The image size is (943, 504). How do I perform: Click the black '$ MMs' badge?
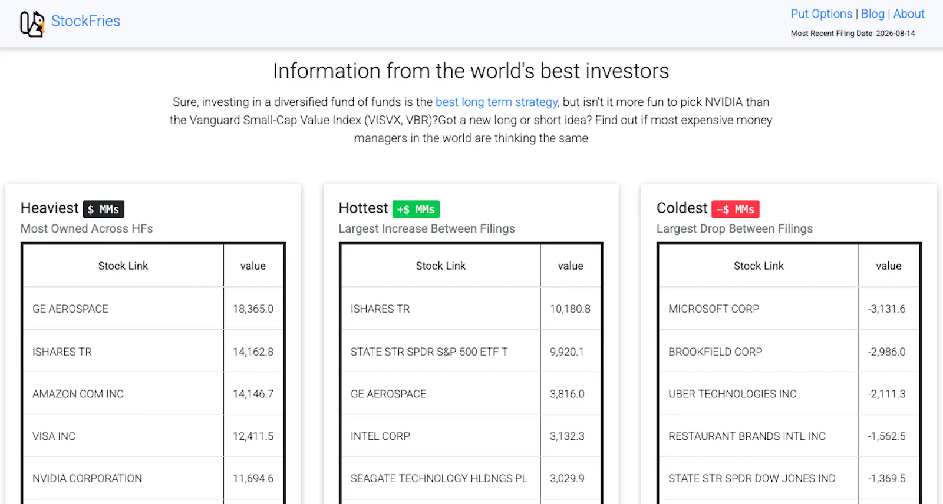tap(104, 209)
